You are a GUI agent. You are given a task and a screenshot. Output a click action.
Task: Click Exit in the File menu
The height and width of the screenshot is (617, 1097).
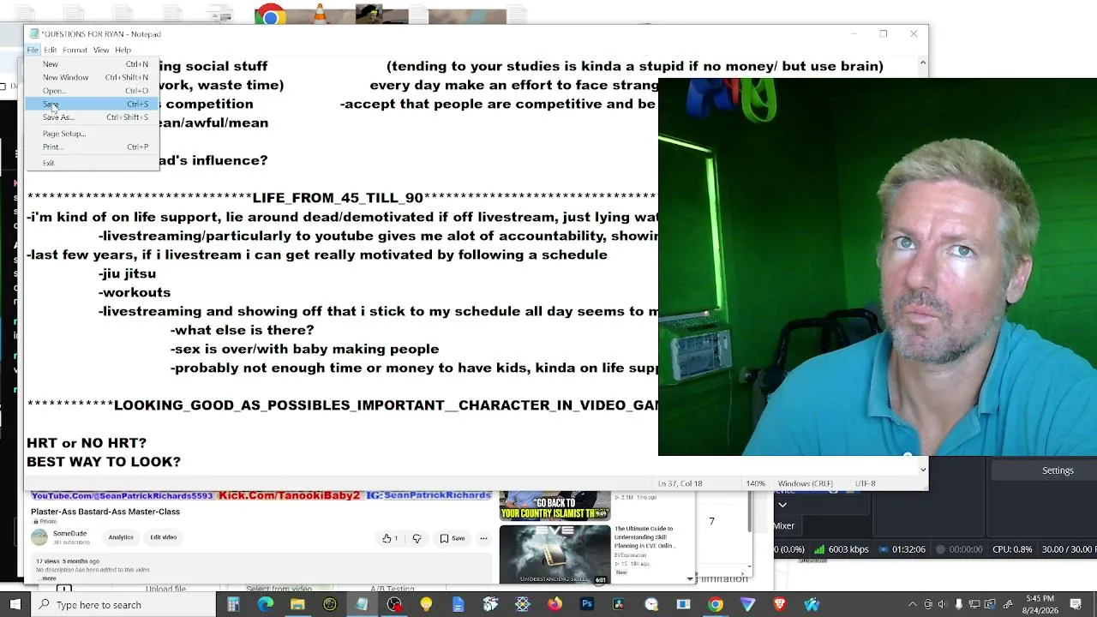[x=93, y=163]
